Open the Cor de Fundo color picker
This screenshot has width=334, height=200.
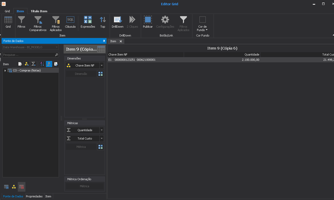click(202, 23)
